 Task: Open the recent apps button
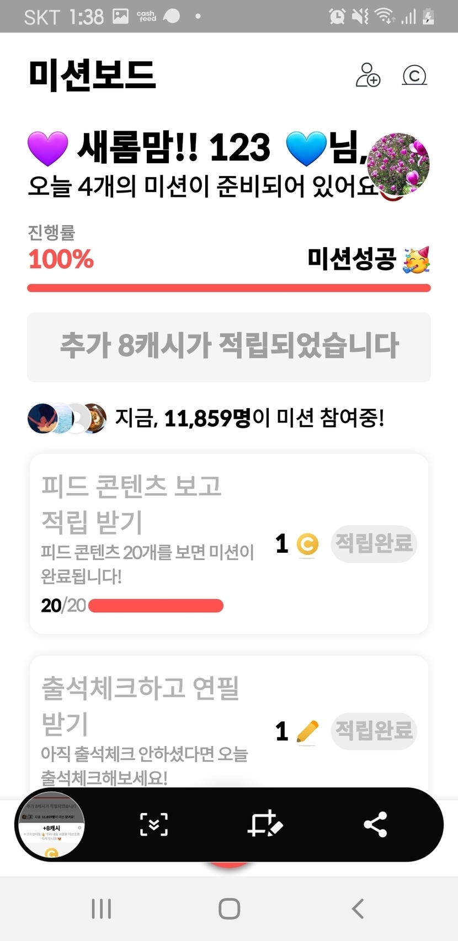pyautogui.click(x=102, y=908)
